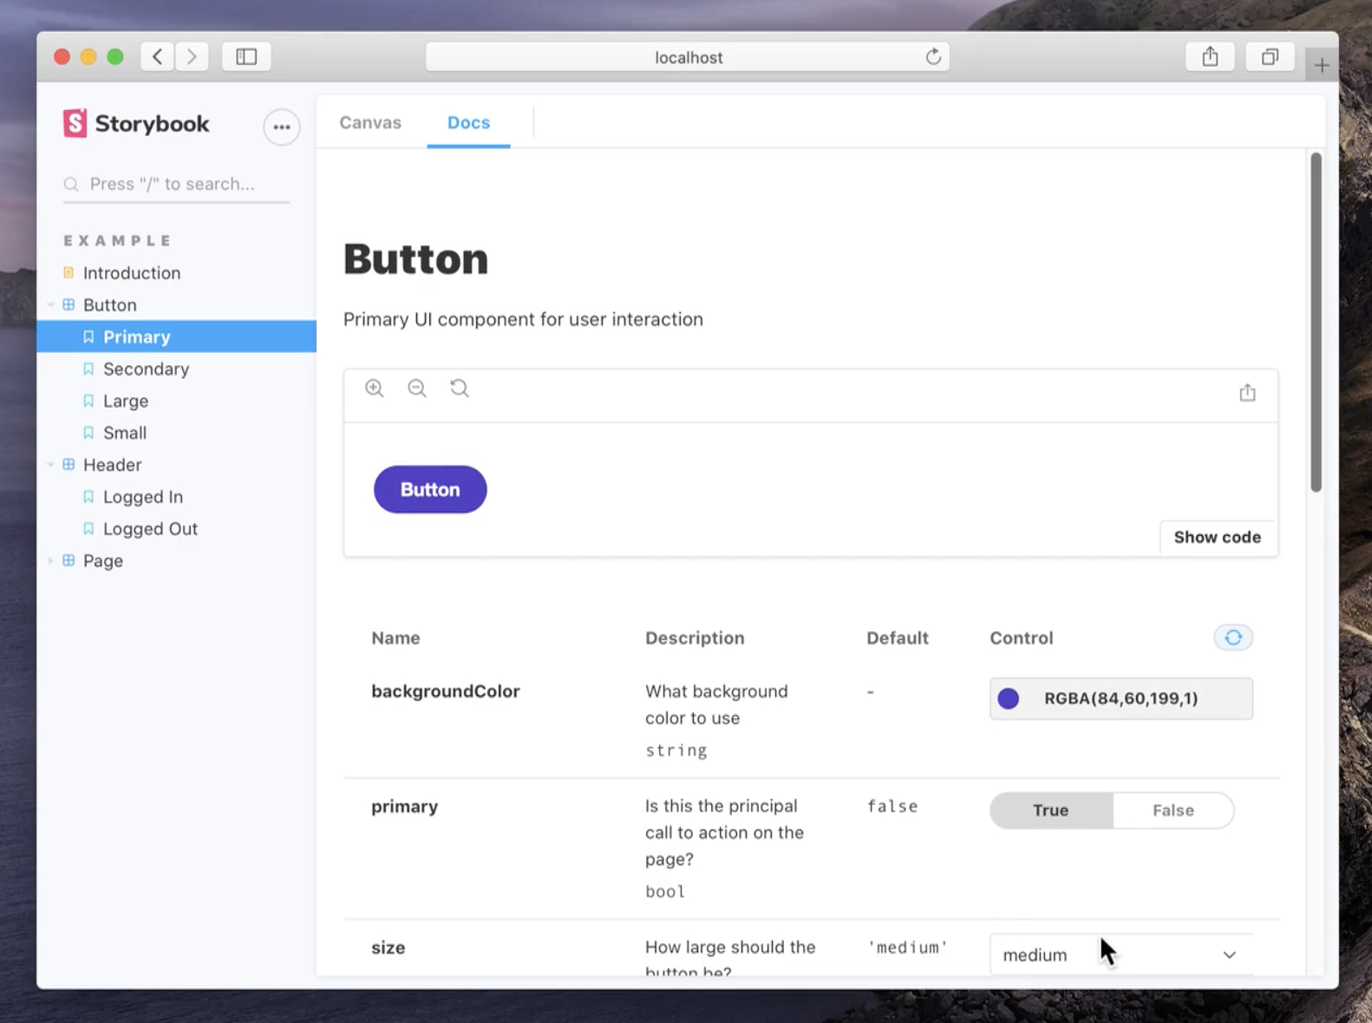Click Show code button
The height and width of the screenshot is (1023, 1372).
pos(1218,538)
